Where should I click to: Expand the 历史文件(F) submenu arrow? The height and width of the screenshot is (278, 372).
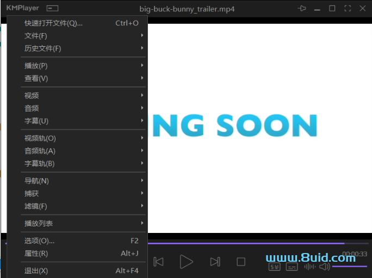142,48
